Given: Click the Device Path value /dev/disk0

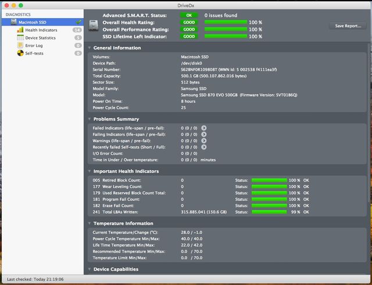Looking at the screenshot, I should pos(191,63).
